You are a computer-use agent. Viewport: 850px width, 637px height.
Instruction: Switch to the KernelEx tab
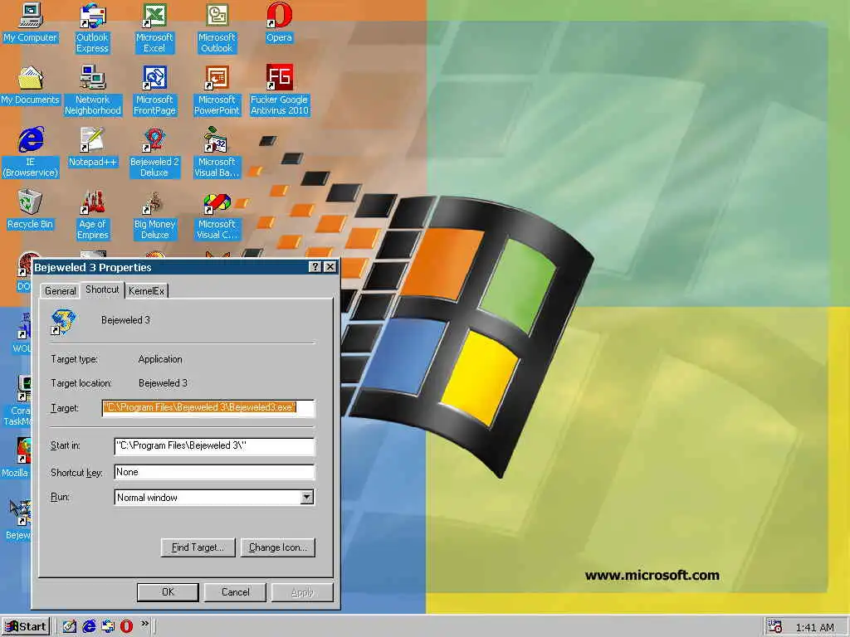tap(146, 291)
